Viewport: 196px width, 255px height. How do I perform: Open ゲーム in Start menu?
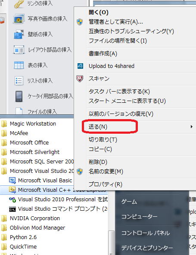click(x=129, y=202)
